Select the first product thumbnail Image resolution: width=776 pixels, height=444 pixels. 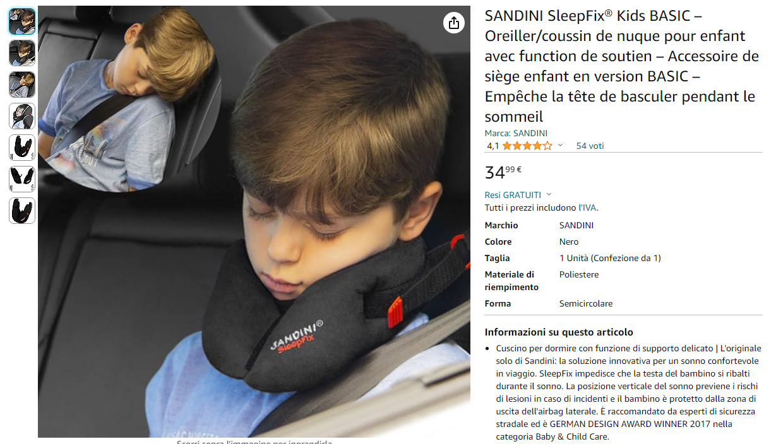(22, 21)
